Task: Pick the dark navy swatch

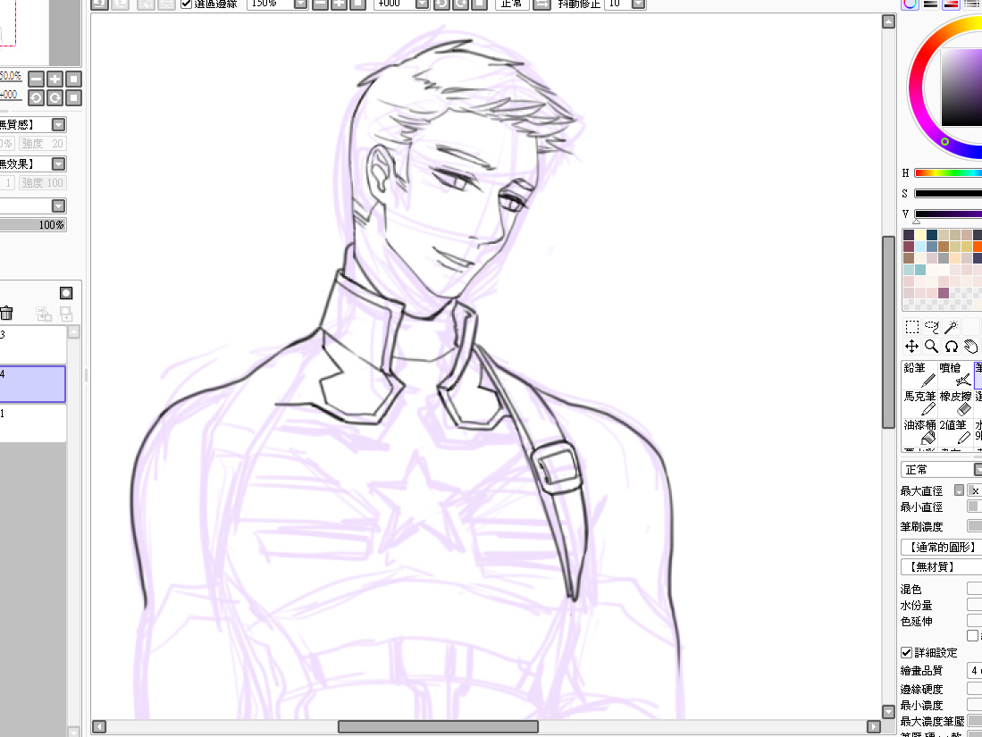Action: (932, 235)
